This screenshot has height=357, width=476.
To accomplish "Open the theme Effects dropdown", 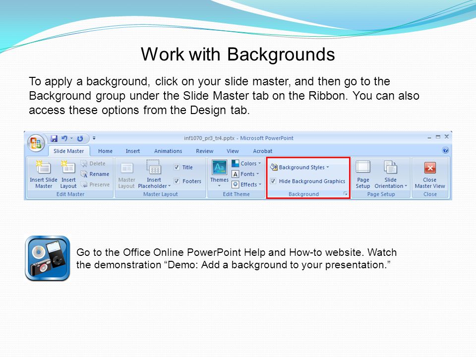I will 246,184.
